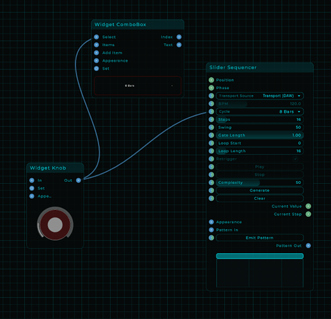Click the Select input port on Widget ComboBox

click(x=96, y=37)
